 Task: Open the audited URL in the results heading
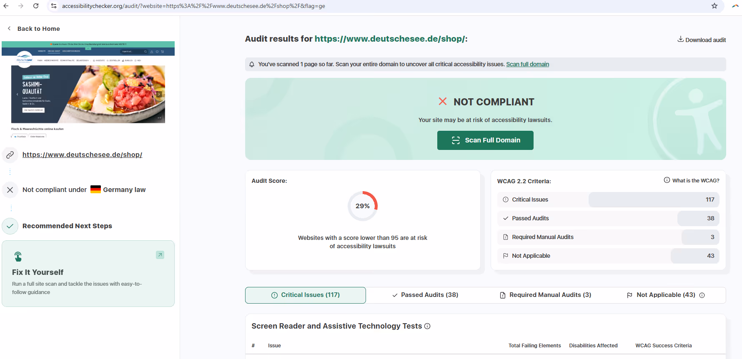(390, 39)
